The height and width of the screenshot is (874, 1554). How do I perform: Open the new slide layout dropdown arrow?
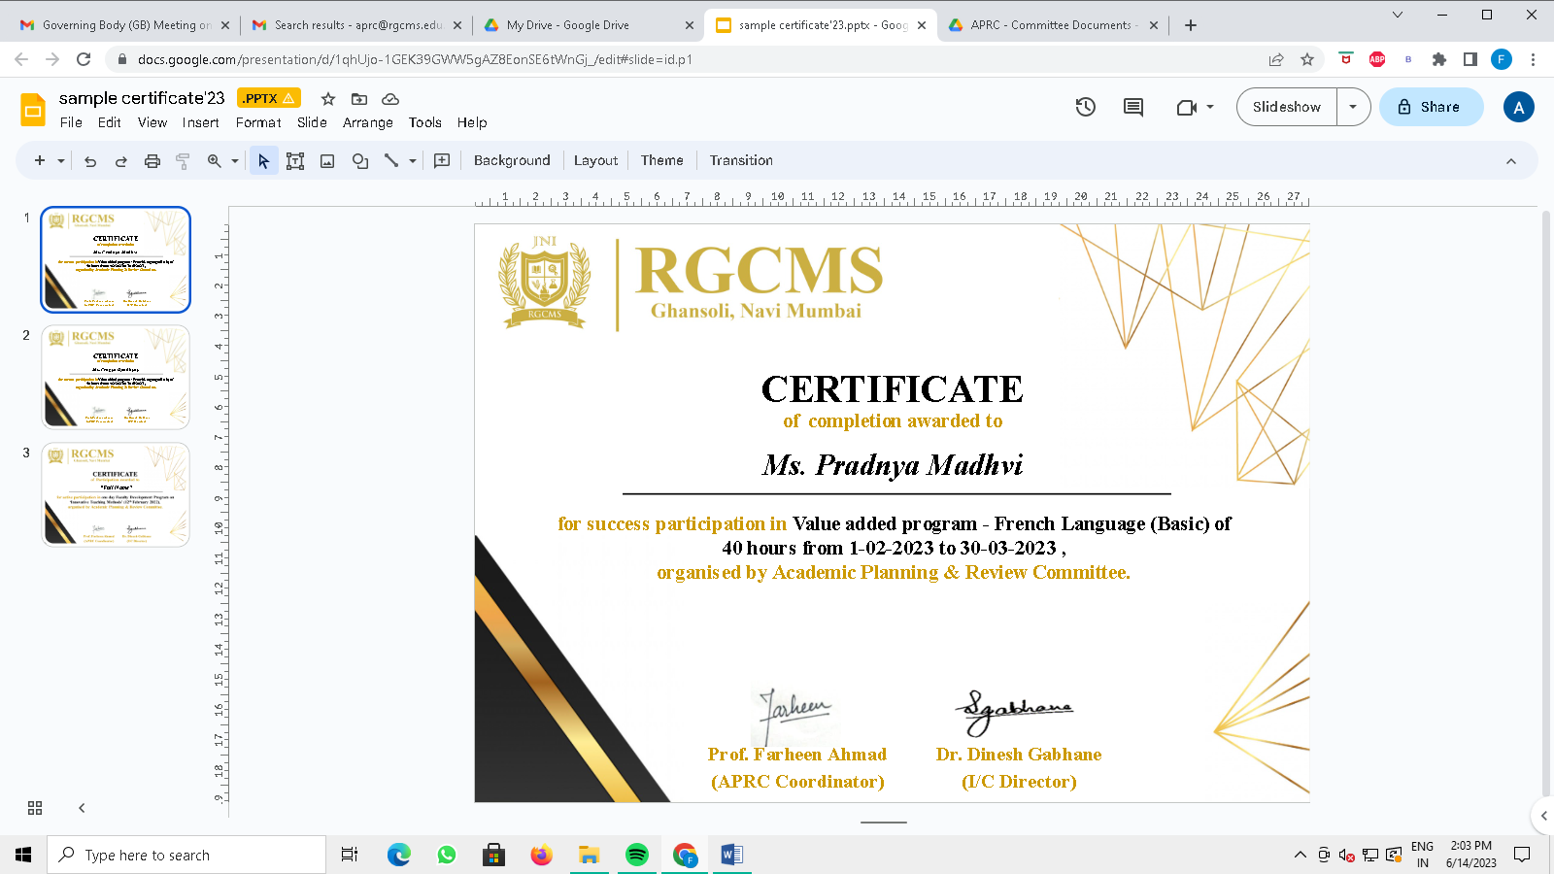61,161
